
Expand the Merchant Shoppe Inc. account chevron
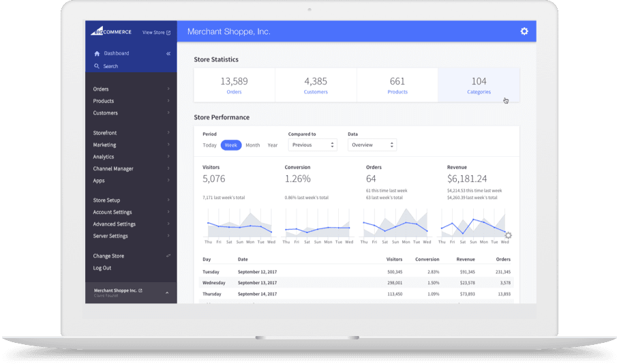point(168,292)
